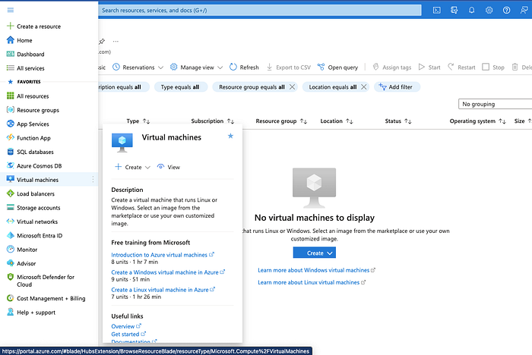532x355 pixels.
Task: Open the feedback icon in header
Action: [524, 10]
